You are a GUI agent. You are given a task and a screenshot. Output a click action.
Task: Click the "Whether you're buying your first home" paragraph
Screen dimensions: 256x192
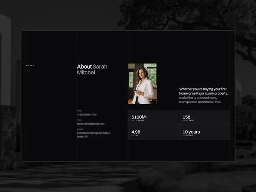click(x=204, y=96)
